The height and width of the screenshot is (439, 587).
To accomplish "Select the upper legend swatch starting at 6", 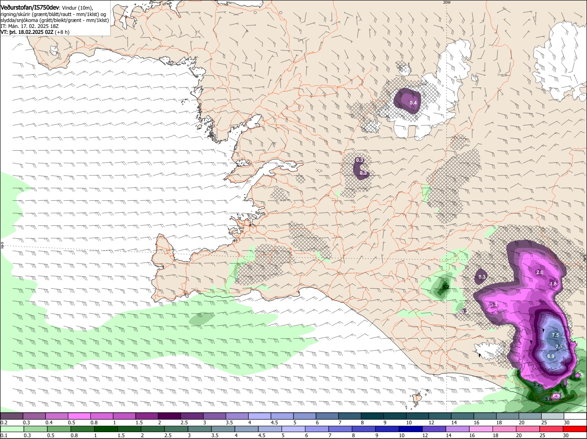I will point(327,416).
